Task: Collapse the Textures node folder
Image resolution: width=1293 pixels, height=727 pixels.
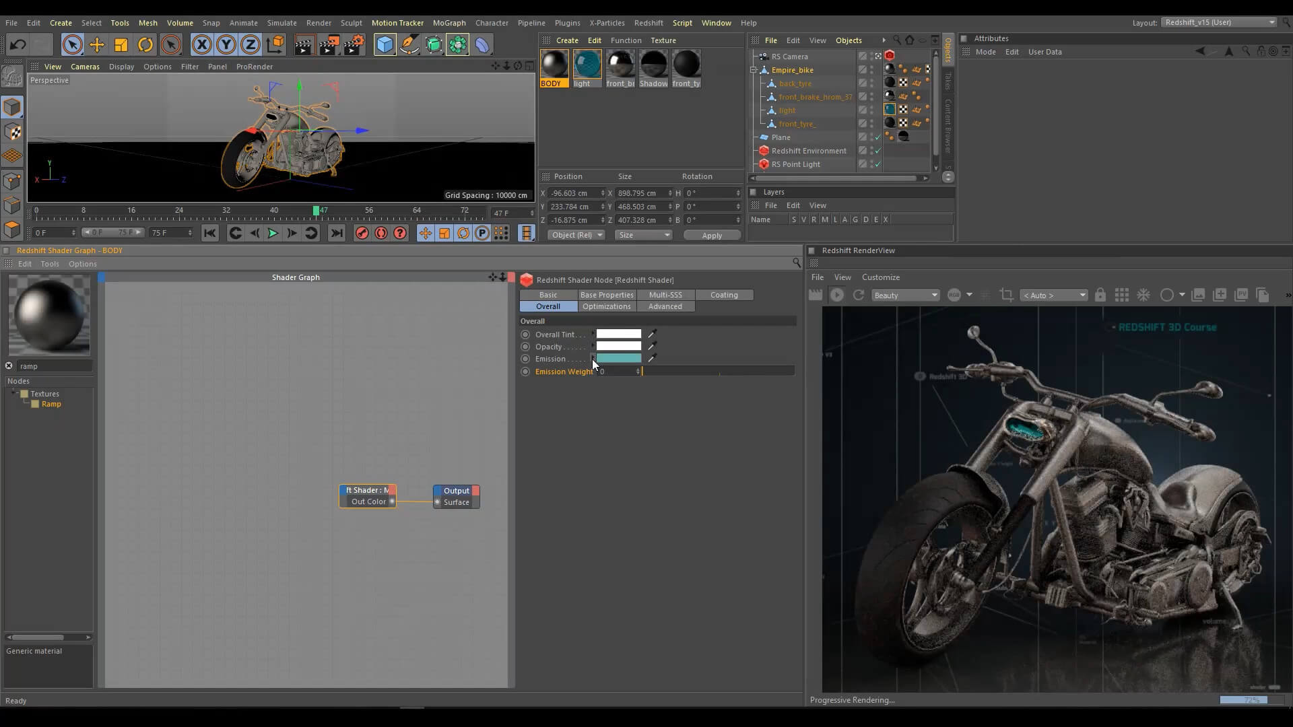Action: click(x=14, y=393)
